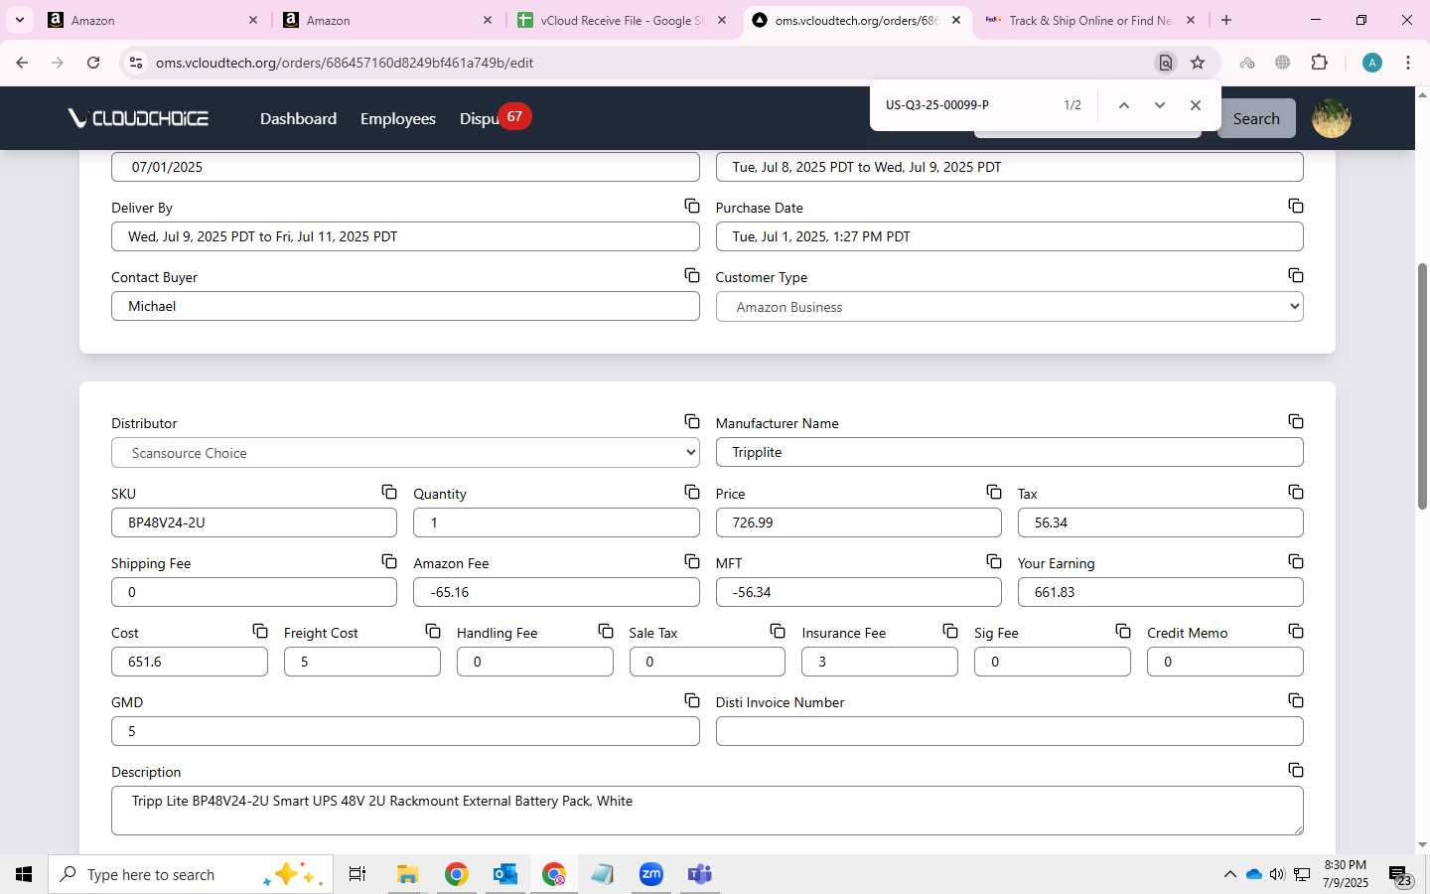The image size is (1430, 894).
Task: Open a new browser tab
Action: [x=1226, y=20]
